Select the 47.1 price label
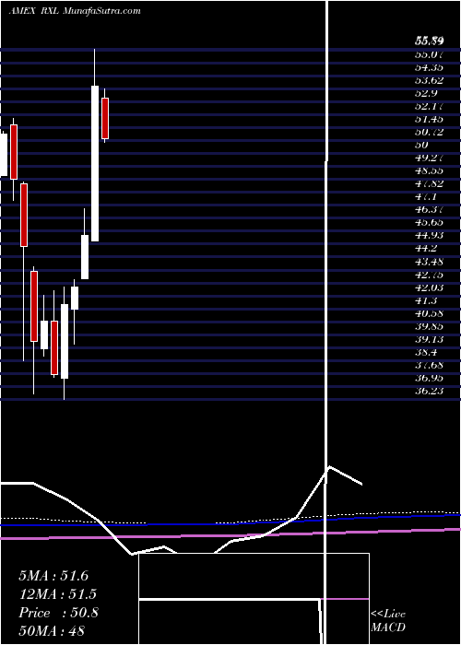 (426, 196)
